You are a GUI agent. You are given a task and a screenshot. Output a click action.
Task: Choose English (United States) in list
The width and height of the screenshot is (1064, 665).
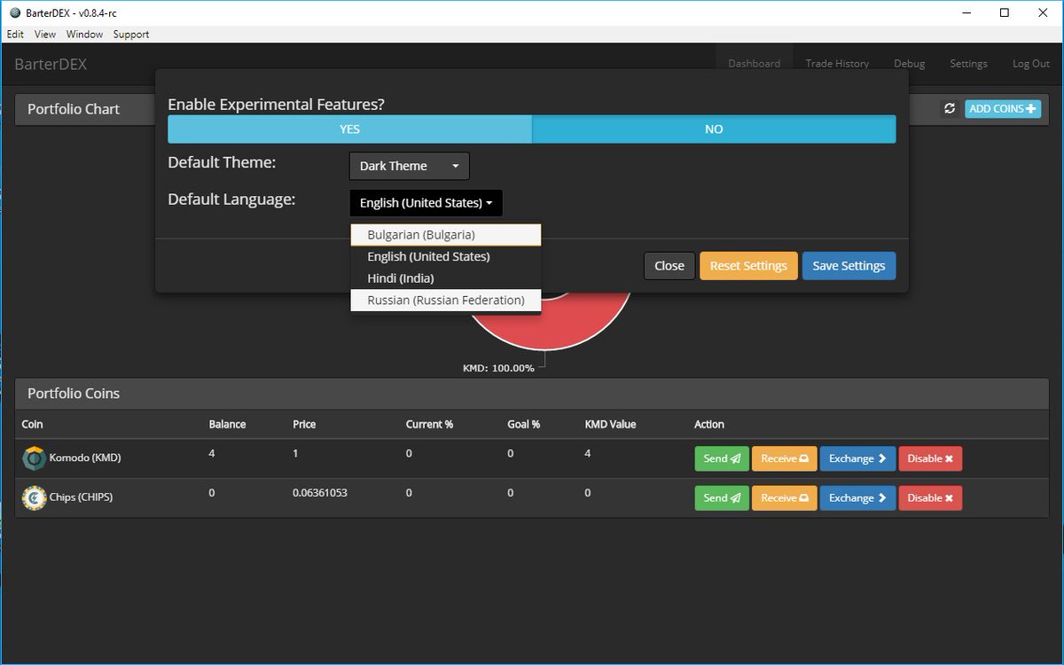pyautogui.click(x=445, y=256)
